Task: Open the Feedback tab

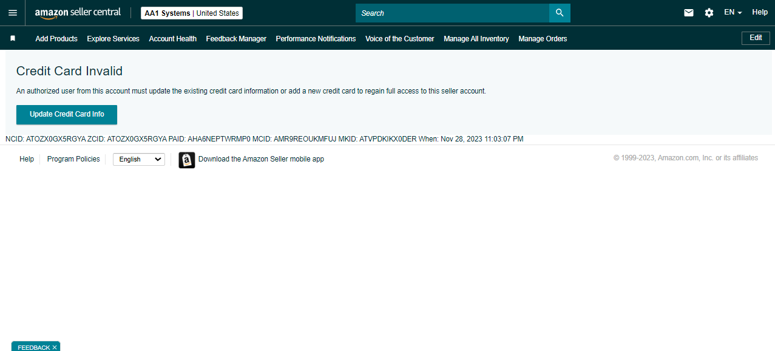Action: click(33, 347)
